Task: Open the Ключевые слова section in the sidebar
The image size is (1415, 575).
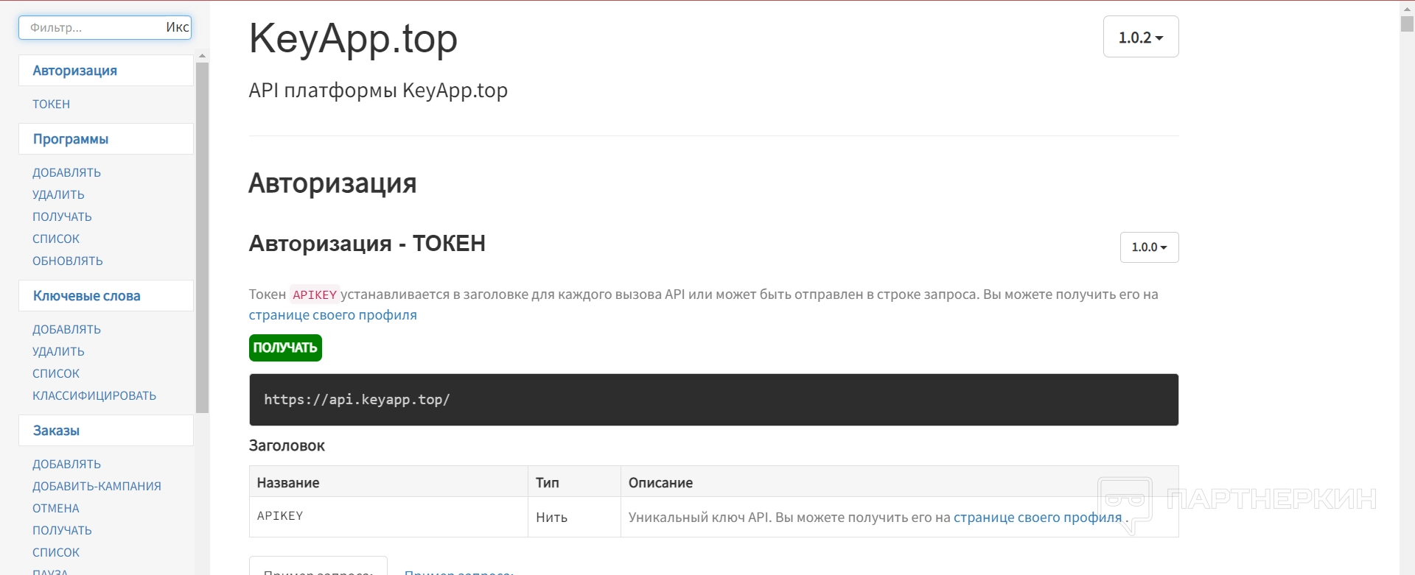Action: [x=106, y=296]
